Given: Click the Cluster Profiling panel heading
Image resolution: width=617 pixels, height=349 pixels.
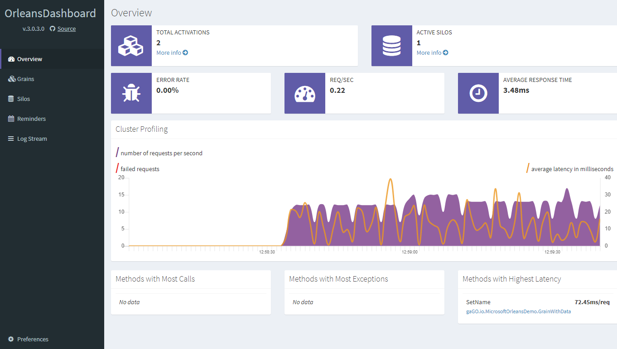Looking at the screenshot, I should pos(142,129).
